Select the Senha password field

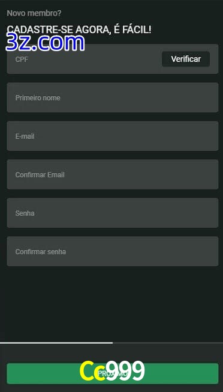(x=113, y=213)
